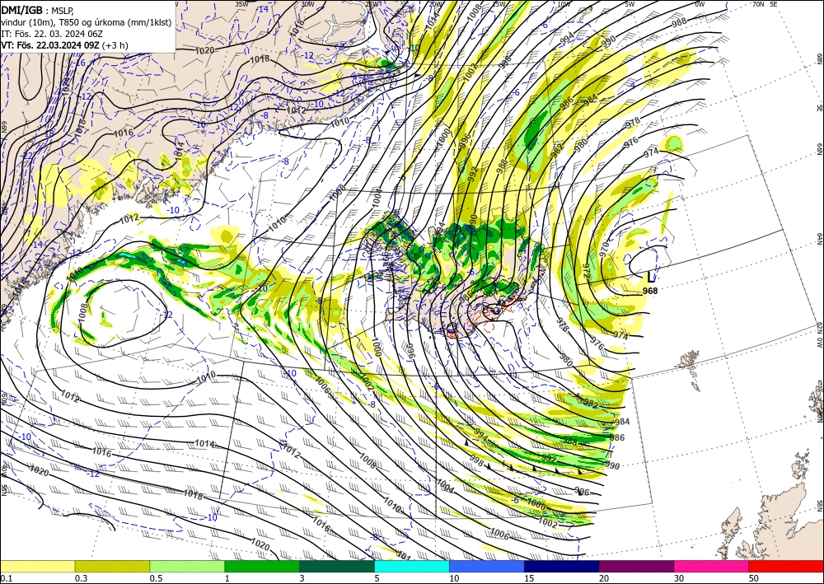Click the olive 0.3–0.5 legend swatch
The image size is (824, 584).
[112, 566]
